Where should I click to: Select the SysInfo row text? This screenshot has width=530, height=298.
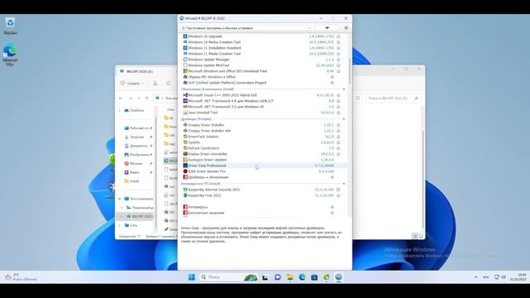click(x=194, y=142)
